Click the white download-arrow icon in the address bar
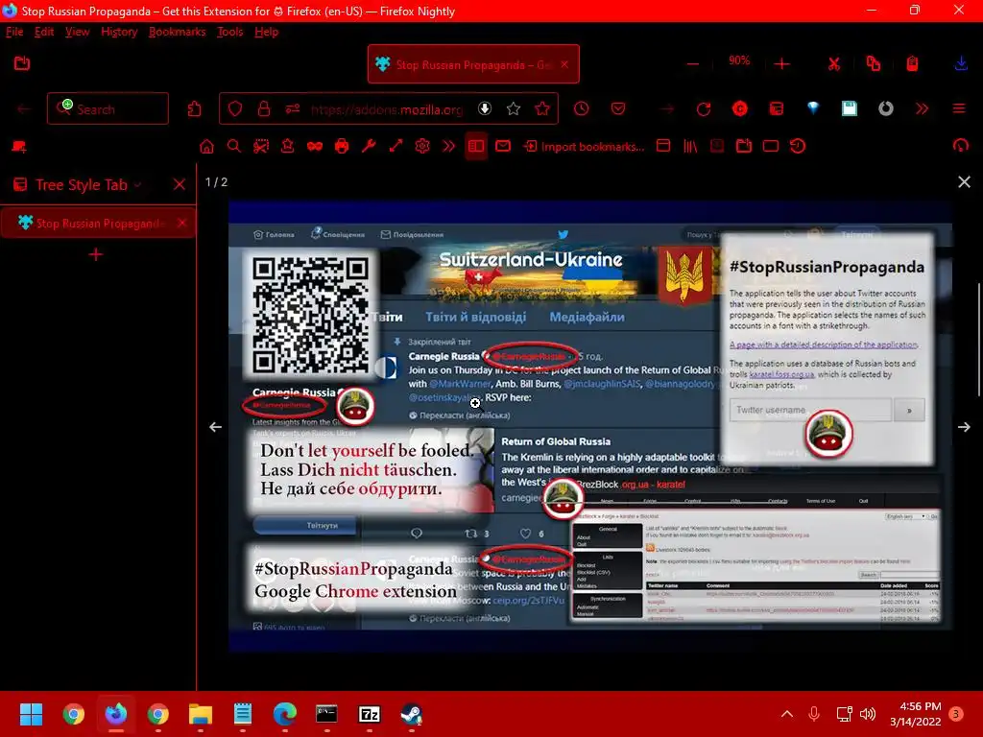The height and width of the screenshot is (737, 983). [x=485, y=108]
